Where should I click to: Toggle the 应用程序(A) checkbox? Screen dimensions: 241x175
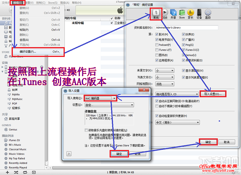(157, 60)
